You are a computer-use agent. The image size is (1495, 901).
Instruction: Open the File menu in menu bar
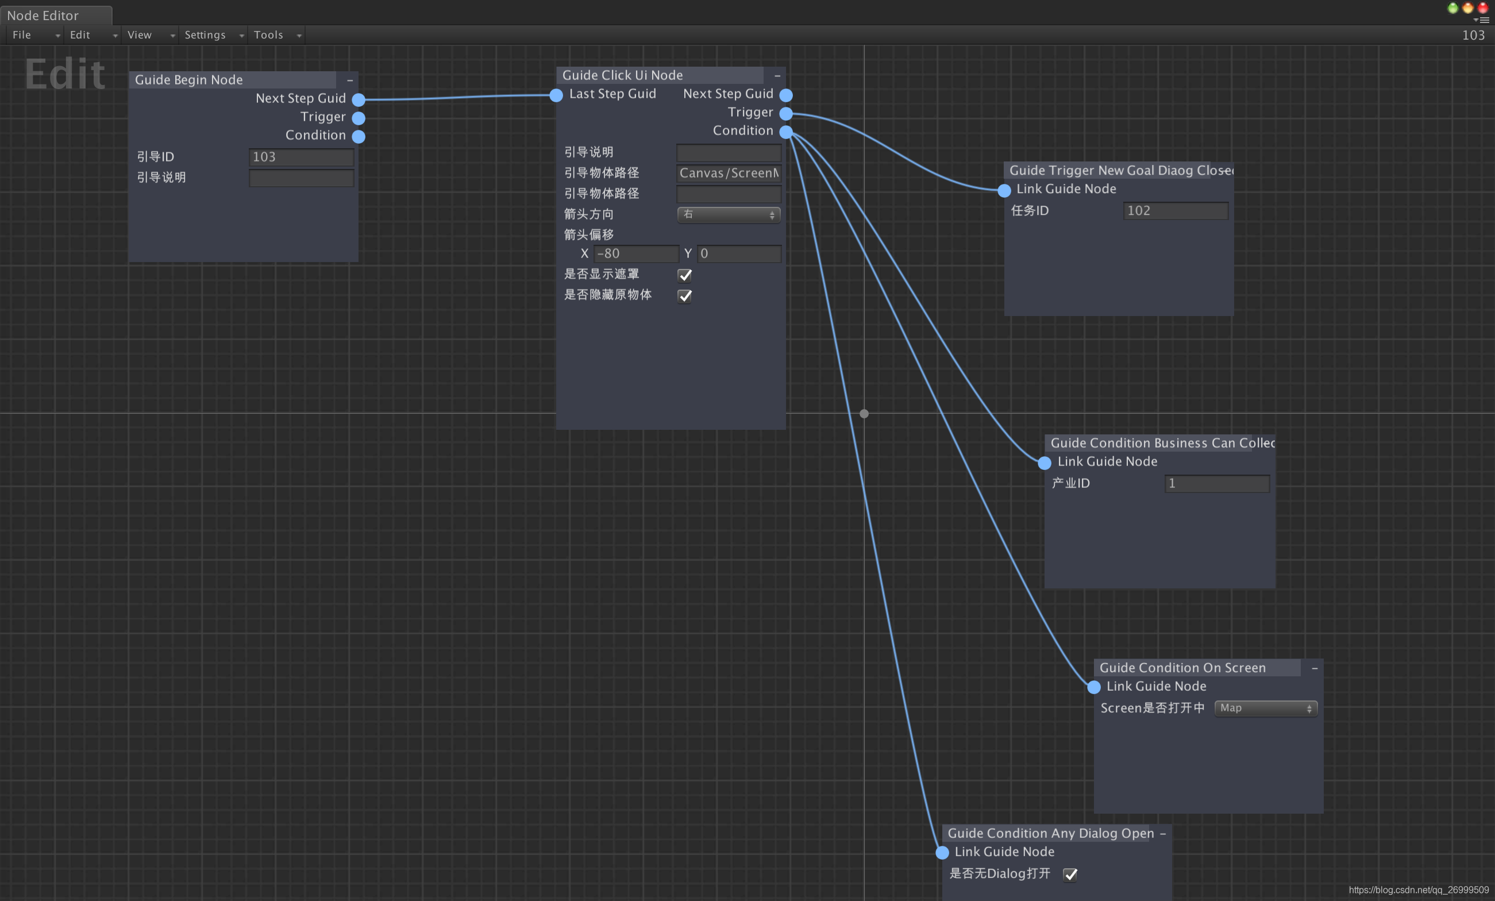click(20, 34)
